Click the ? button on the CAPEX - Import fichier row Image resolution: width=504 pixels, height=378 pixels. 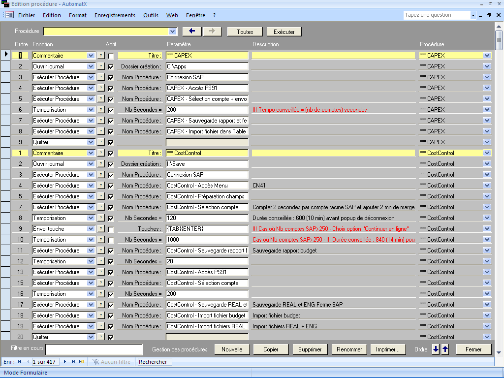pos(101,131)
